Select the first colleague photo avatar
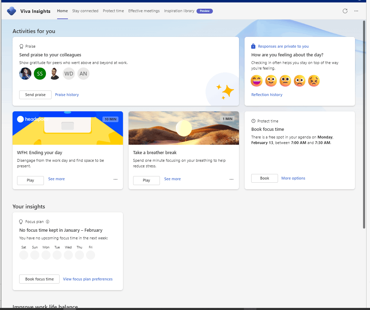Screen dimensions: 370x310 point(25,73)
